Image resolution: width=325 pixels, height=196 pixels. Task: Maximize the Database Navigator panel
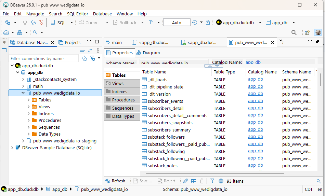tap(97, 42)
